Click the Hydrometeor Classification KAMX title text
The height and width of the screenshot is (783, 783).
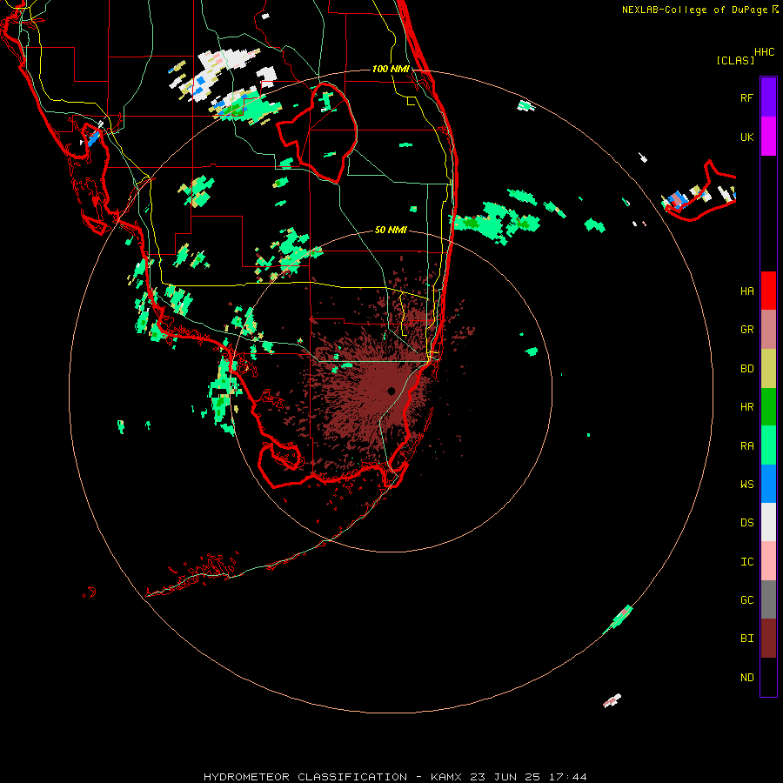(395, 777)
